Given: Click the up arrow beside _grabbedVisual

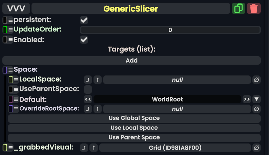Looking at the screenshot, I should pos(94,148).
